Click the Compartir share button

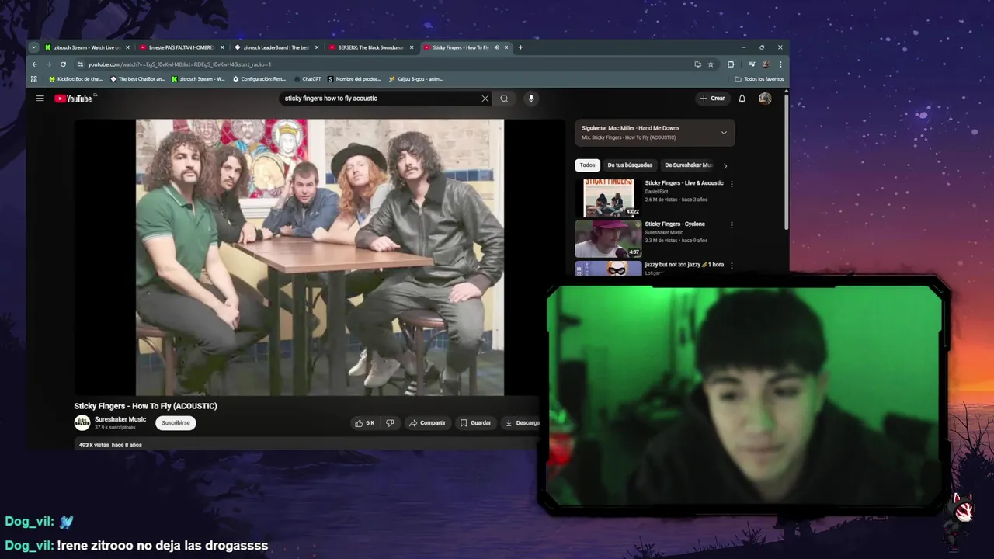click(427, 423)
